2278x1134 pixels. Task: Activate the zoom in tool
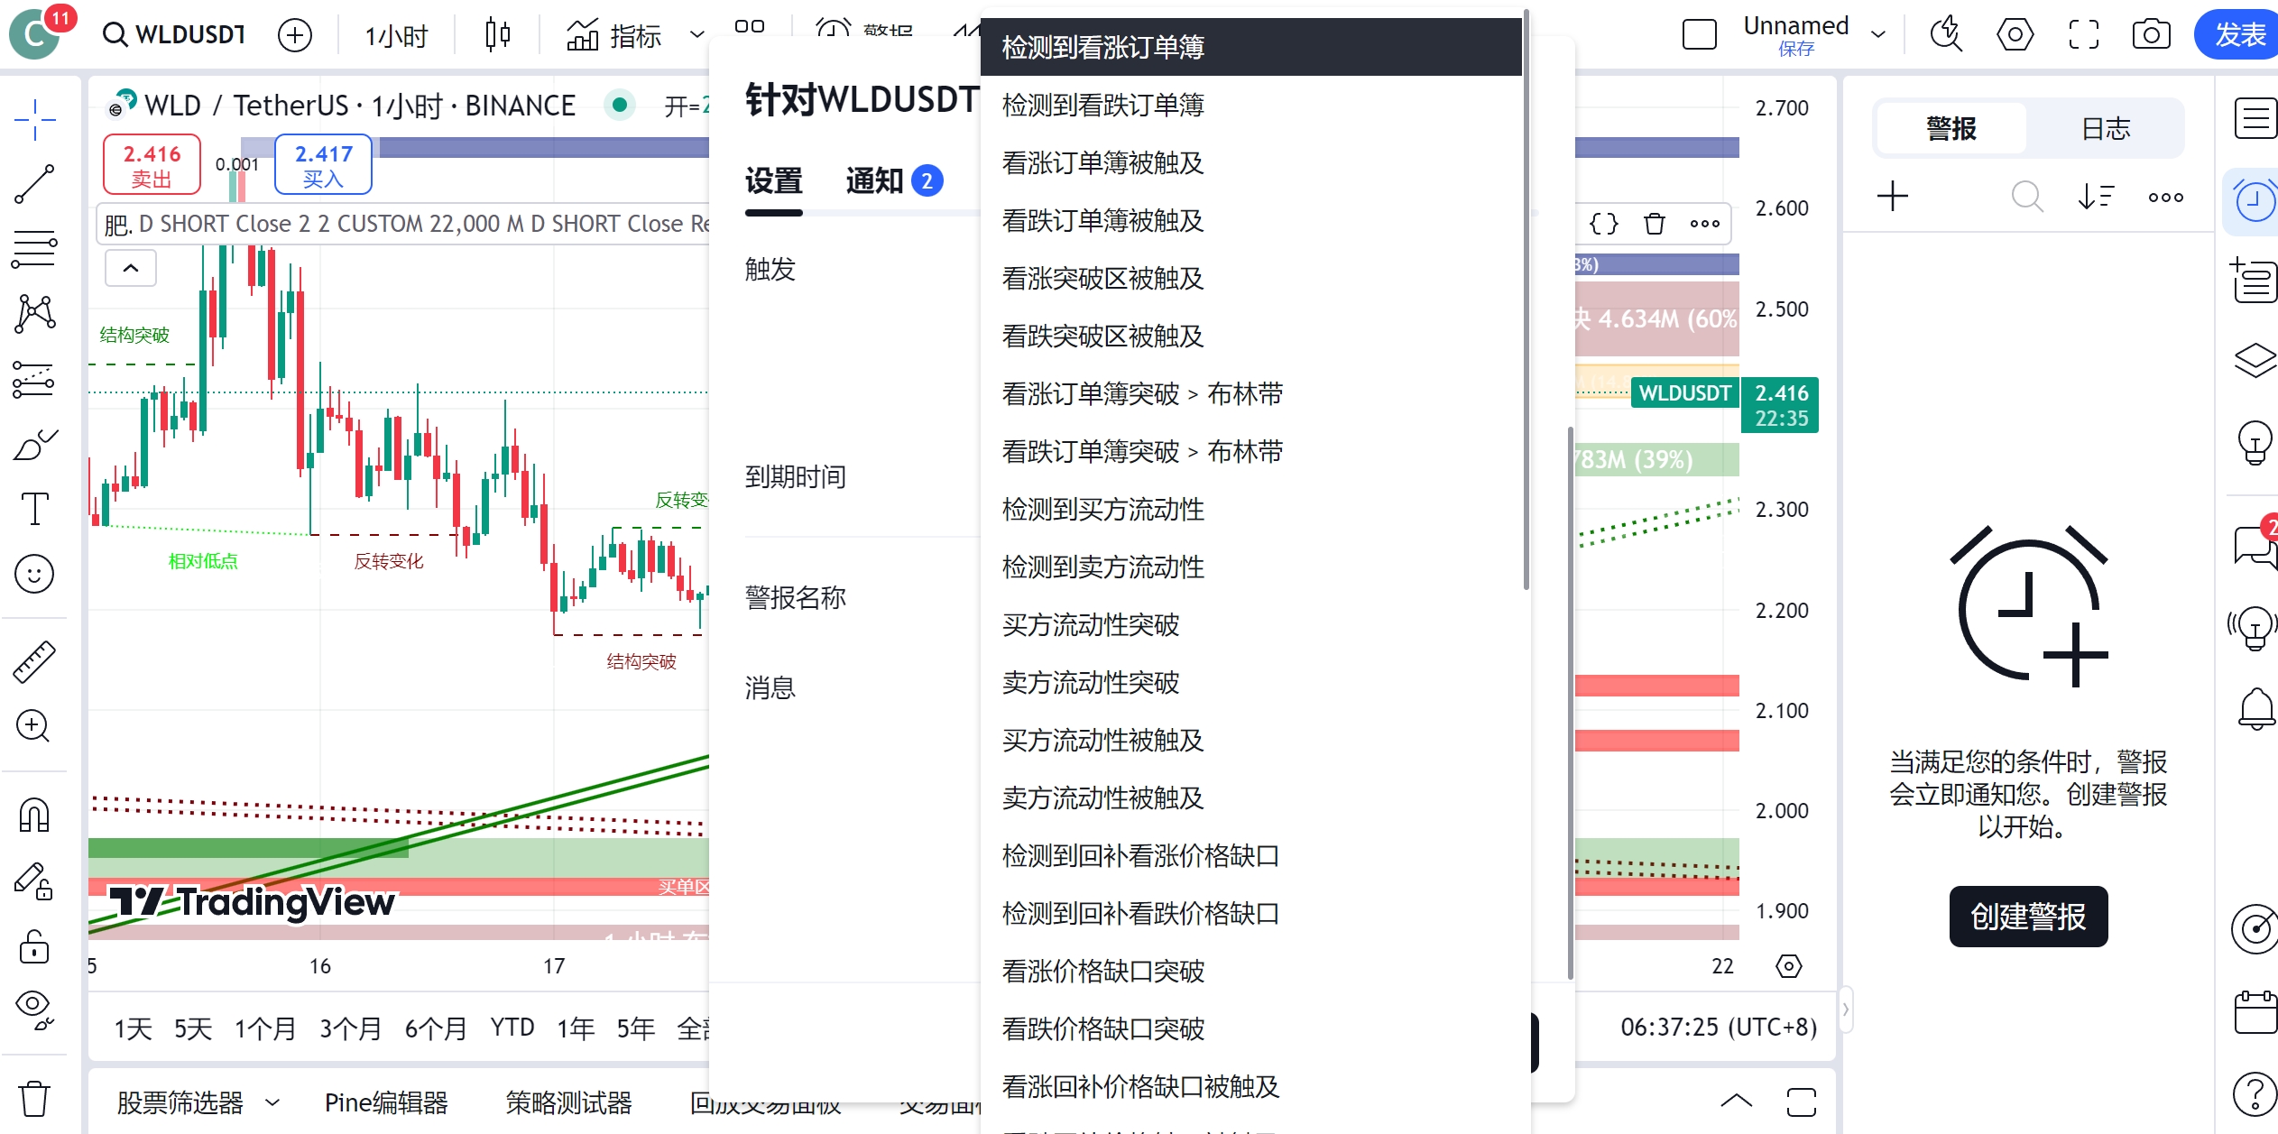[35, 725]
